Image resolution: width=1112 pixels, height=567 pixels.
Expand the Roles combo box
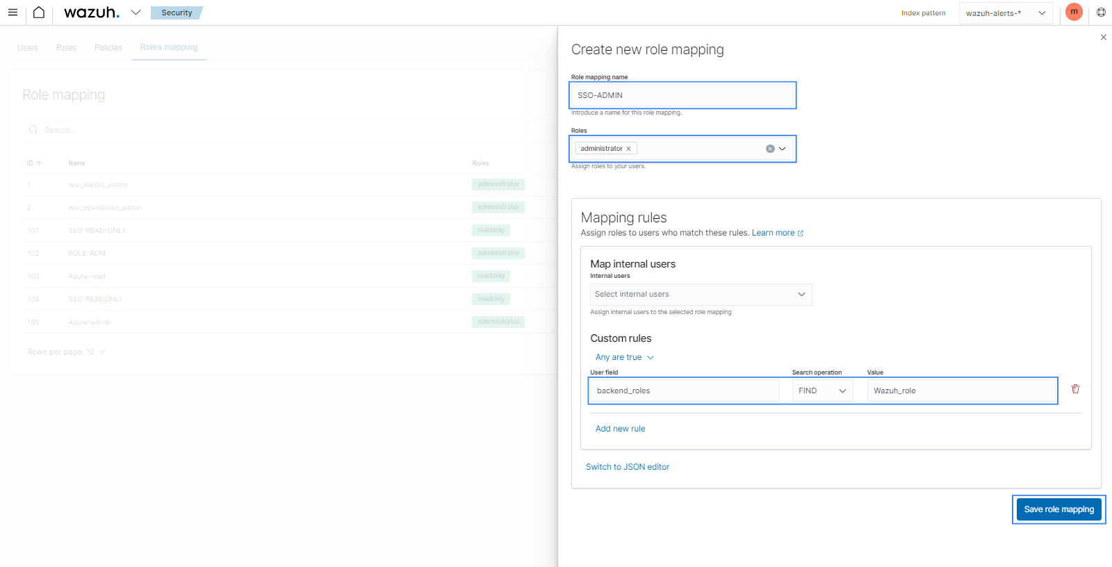(783, 149)
